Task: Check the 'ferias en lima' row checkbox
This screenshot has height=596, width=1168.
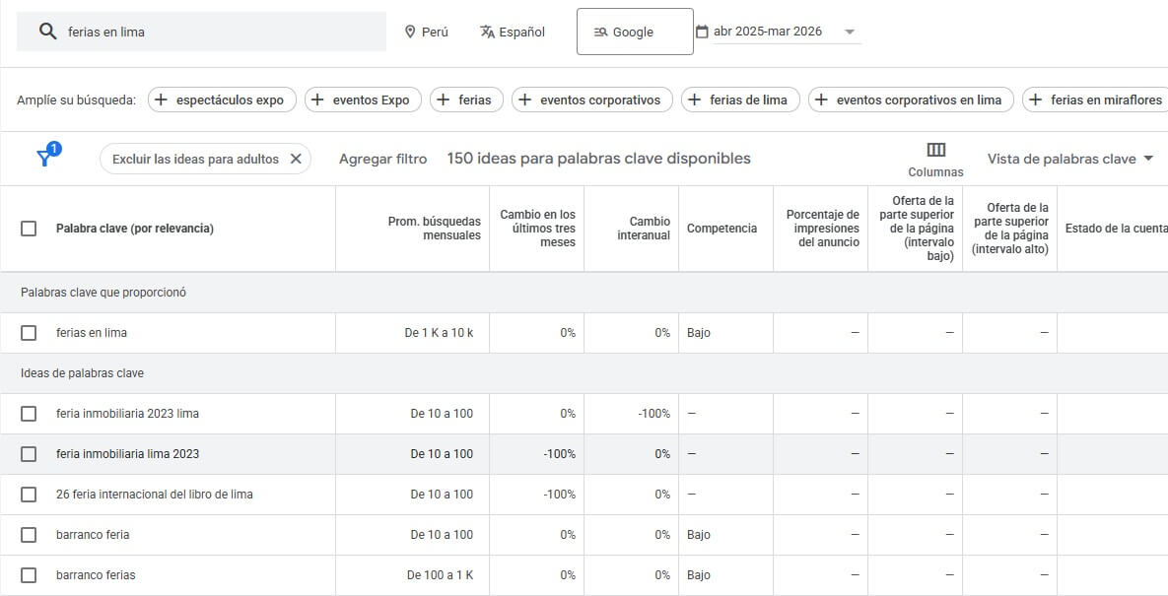Action: point(29,333)
